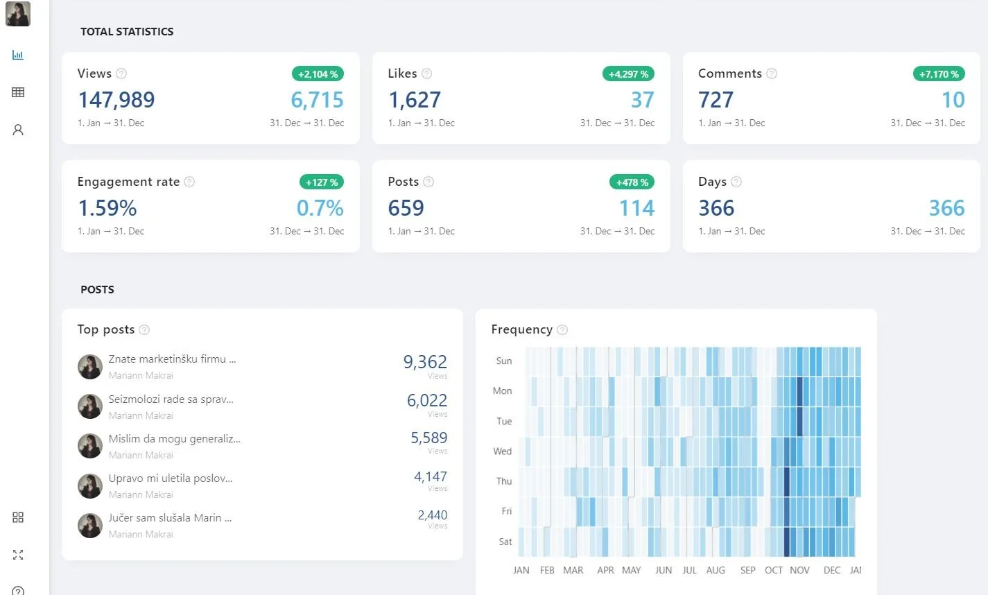Click the help icon next to Comments

click(772, 74)
